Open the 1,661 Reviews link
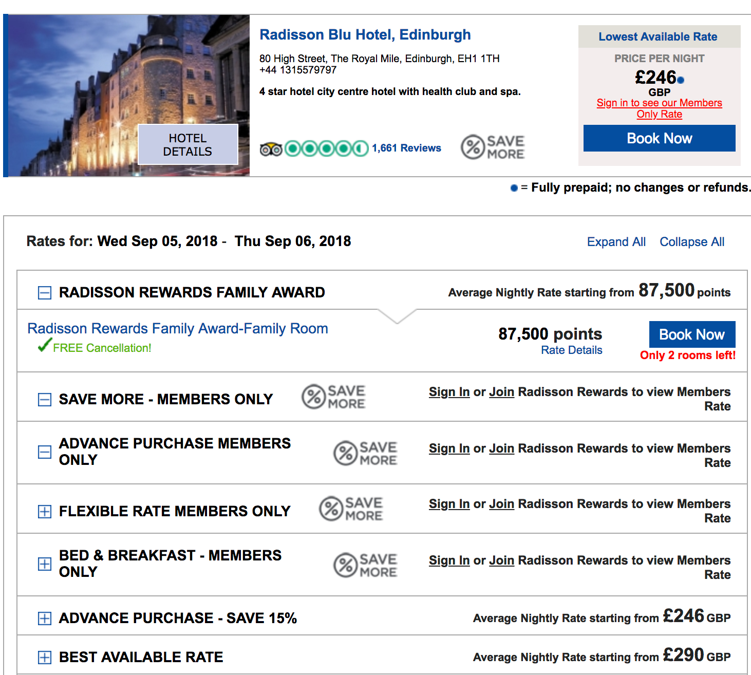 406,148
